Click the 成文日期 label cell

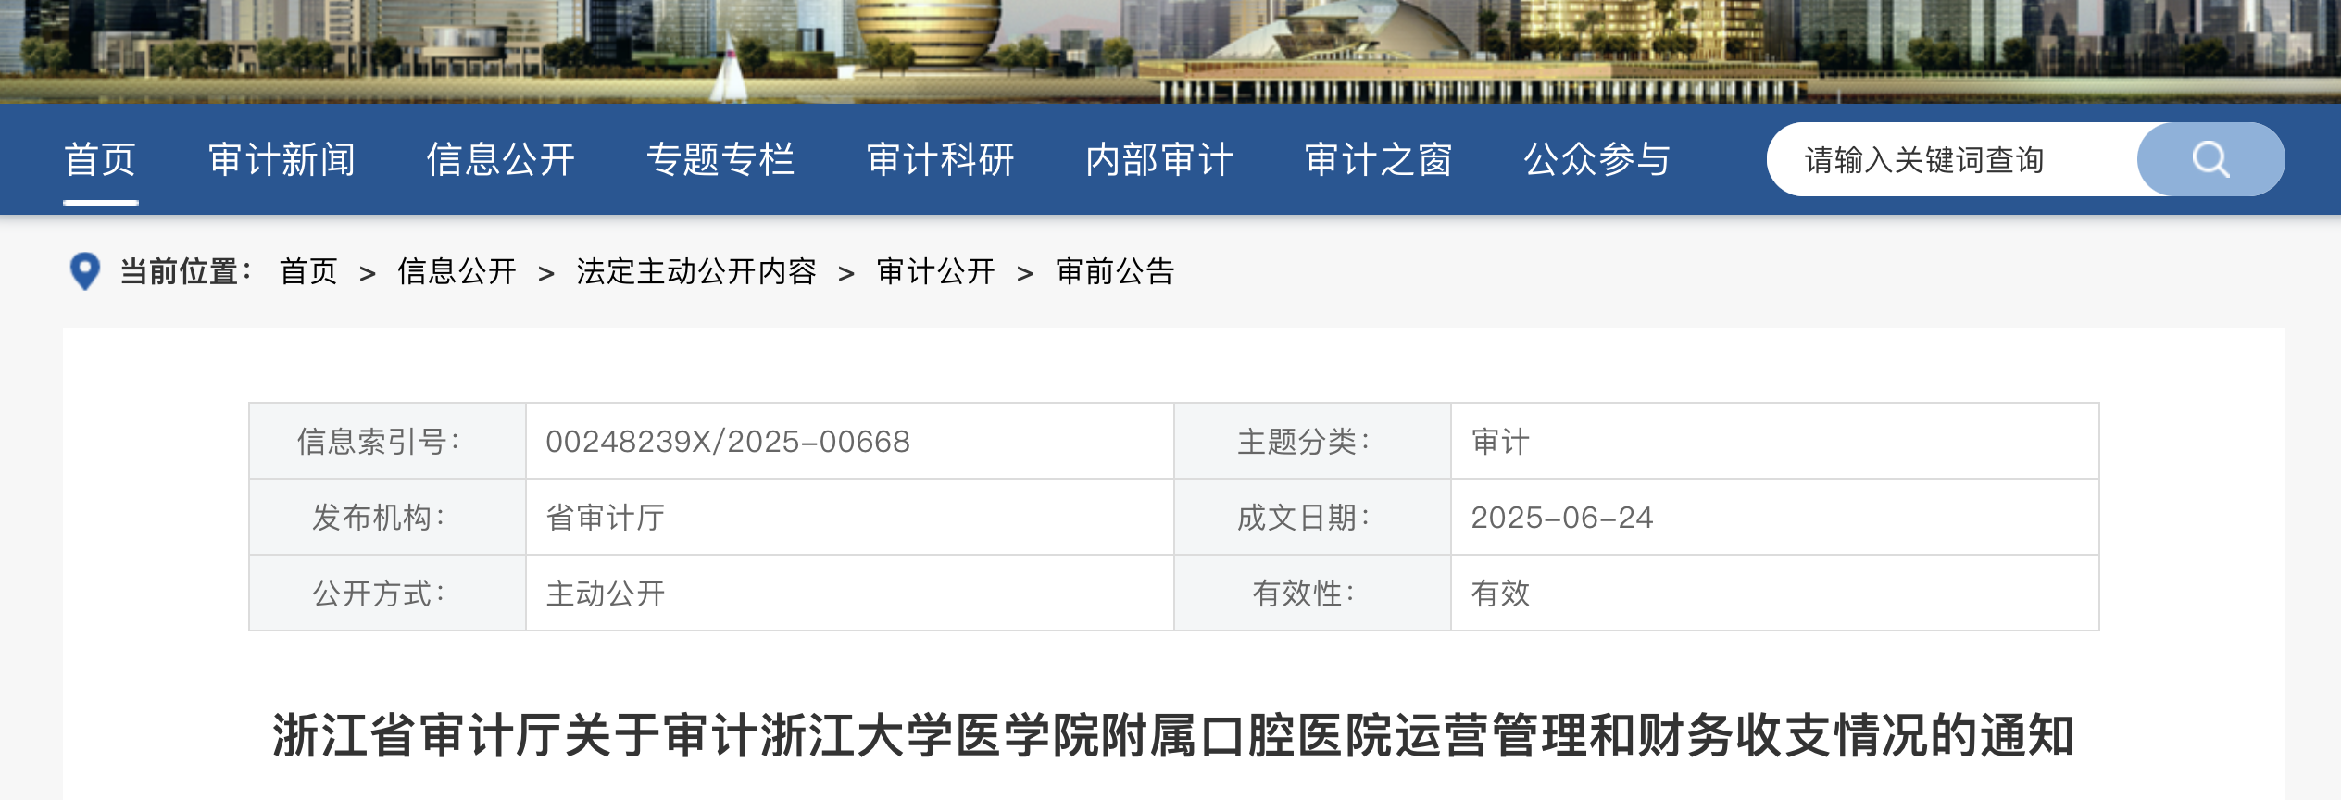(x=1312, y=518)
